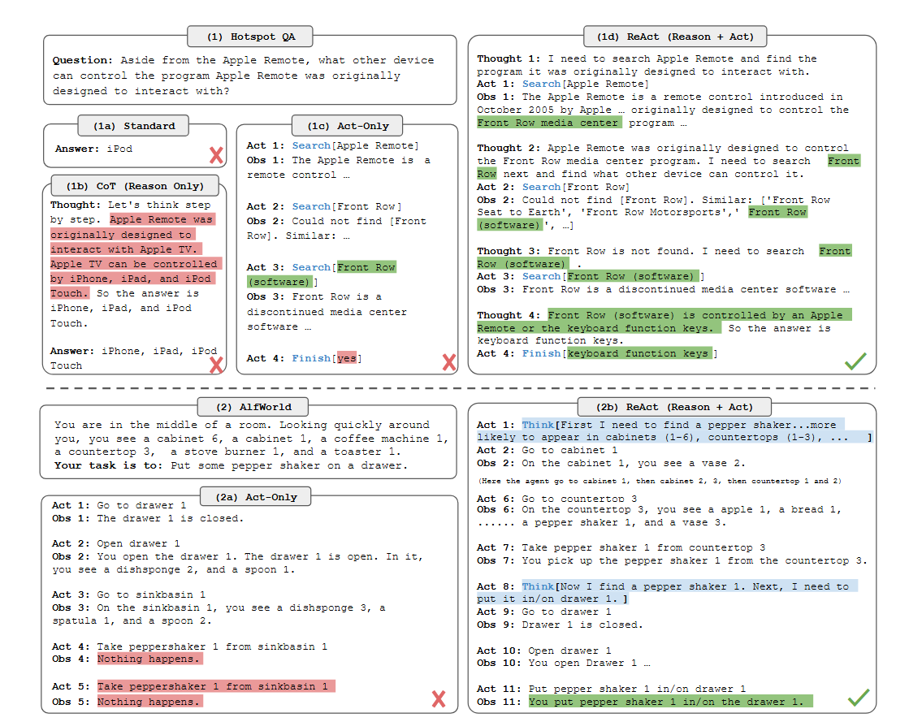Select the '(2a) Act-Only' title label

(256, 497)
